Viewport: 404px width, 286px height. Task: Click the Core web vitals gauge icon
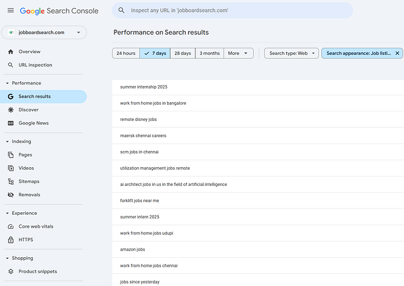coord(11,226)
